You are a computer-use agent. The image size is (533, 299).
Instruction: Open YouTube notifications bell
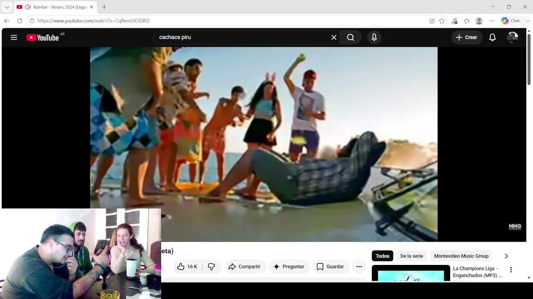492,37
